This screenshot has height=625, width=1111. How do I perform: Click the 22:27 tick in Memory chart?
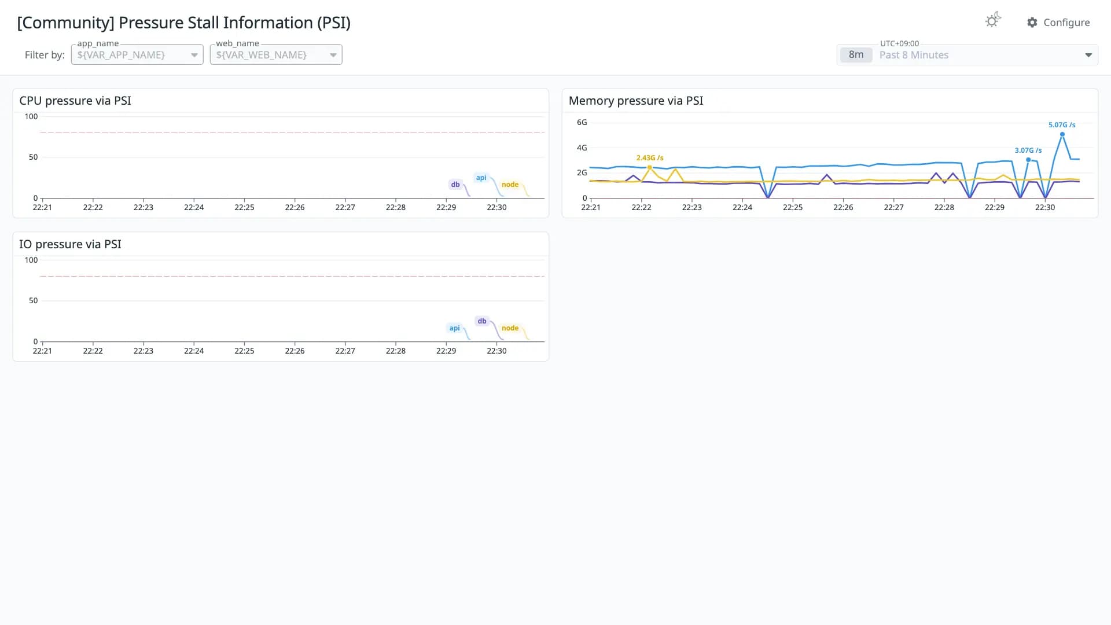(893, 207)
